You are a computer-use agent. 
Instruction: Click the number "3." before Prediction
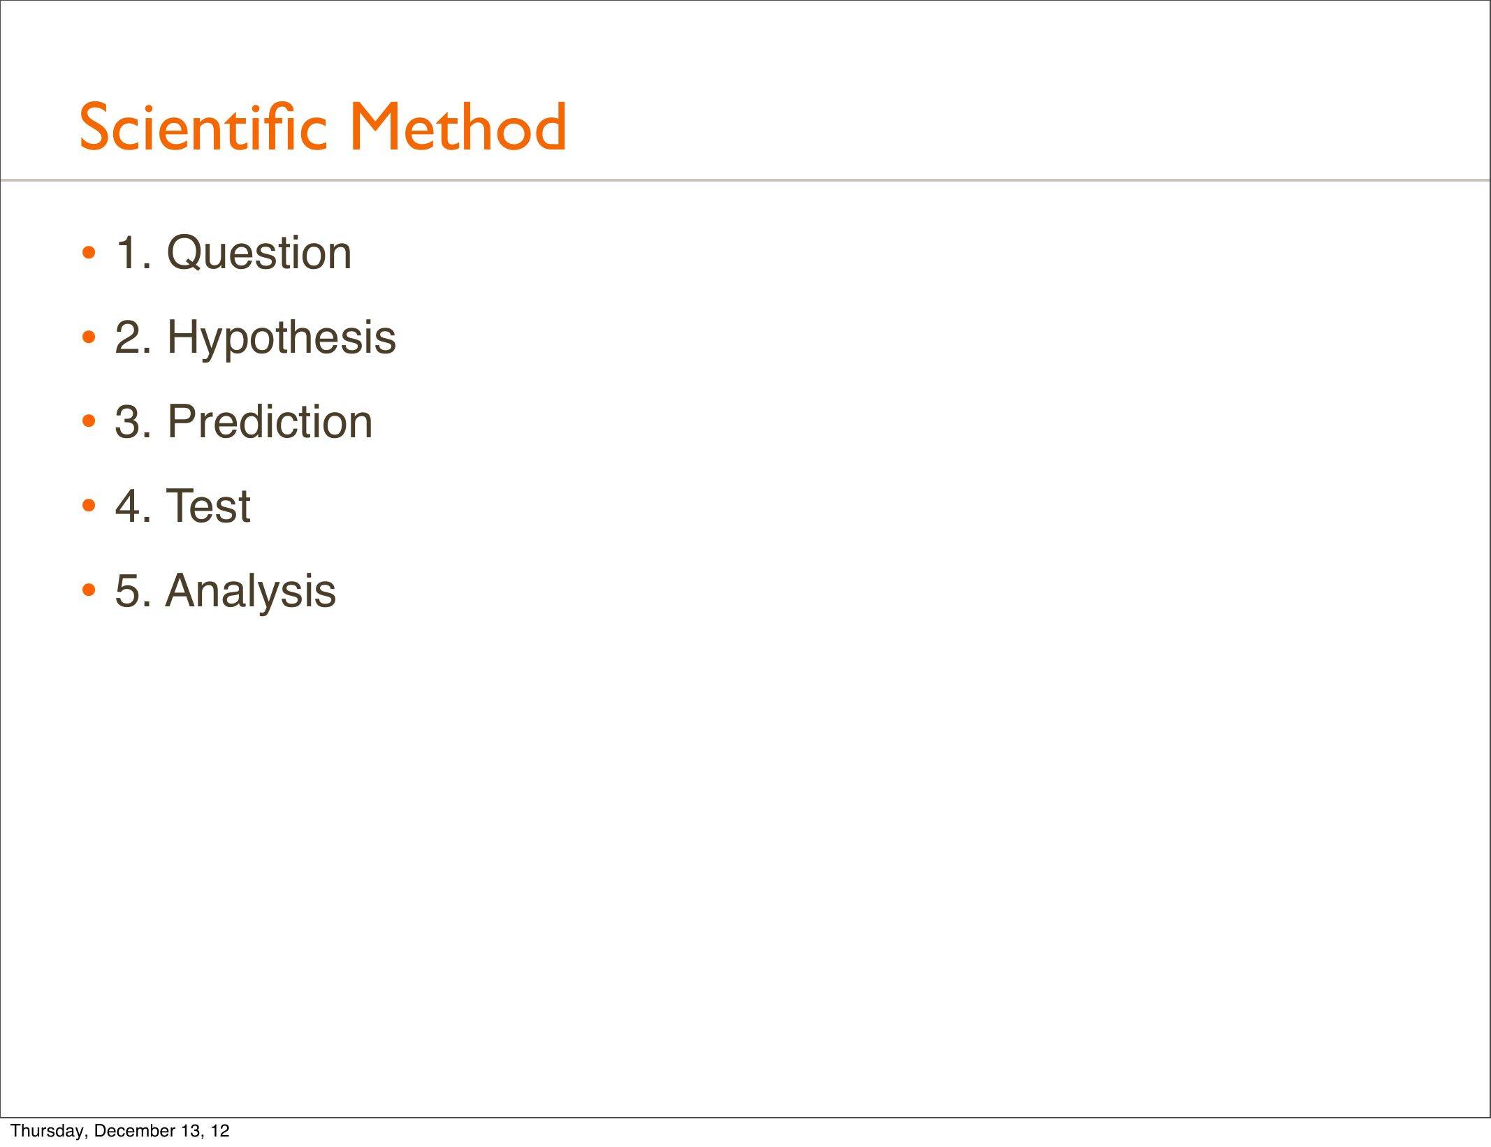[133, 422]
